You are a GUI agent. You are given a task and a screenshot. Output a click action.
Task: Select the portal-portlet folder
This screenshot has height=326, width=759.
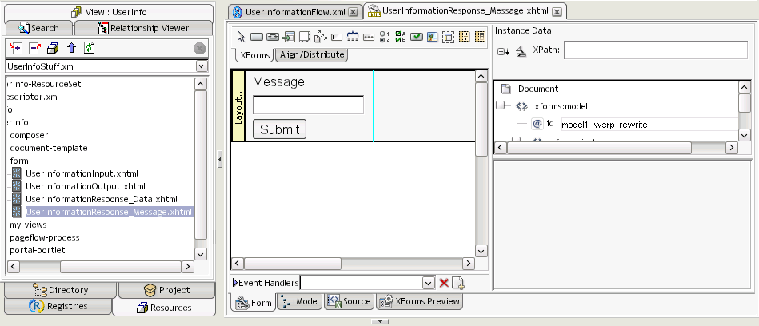38,250
